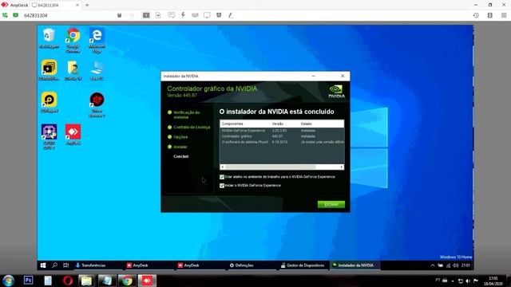Open the remote Windows 10 Start button
This screenshot has width=511, height=287.
pyautogui.click(x=43, y=265)
